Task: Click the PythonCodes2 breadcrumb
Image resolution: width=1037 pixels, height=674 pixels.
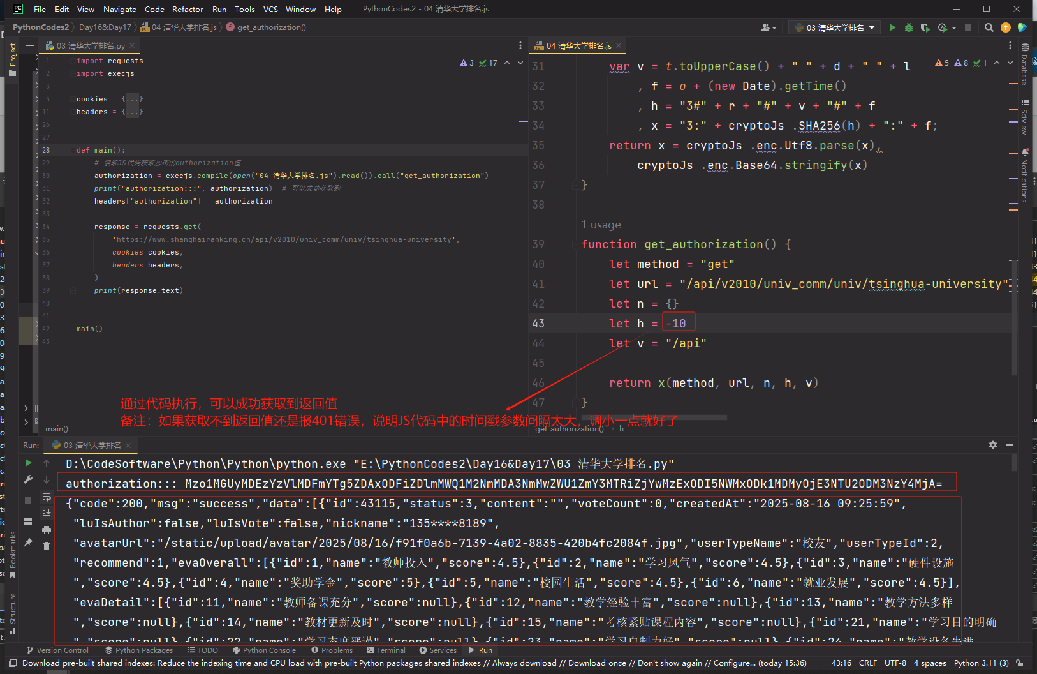Action: pos(41,27)
